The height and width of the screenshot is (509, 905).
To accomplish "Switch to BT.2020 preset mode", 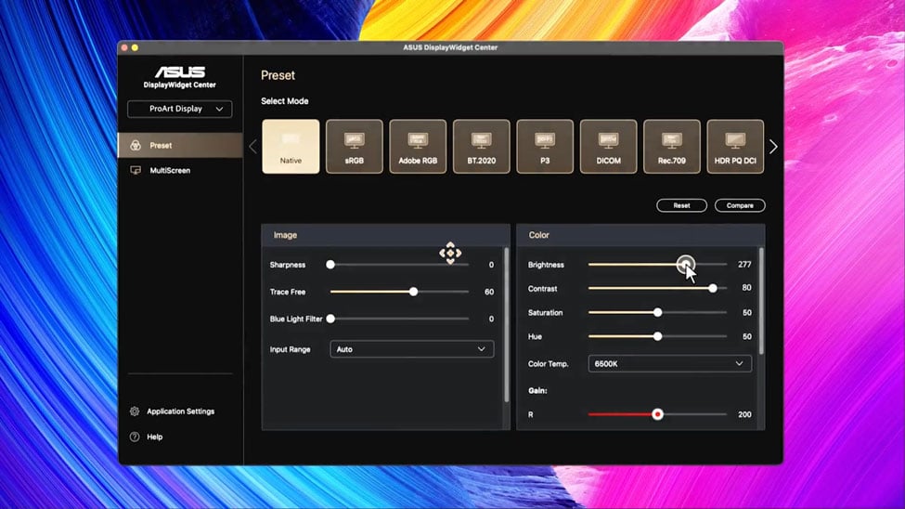I will (482, 146).
